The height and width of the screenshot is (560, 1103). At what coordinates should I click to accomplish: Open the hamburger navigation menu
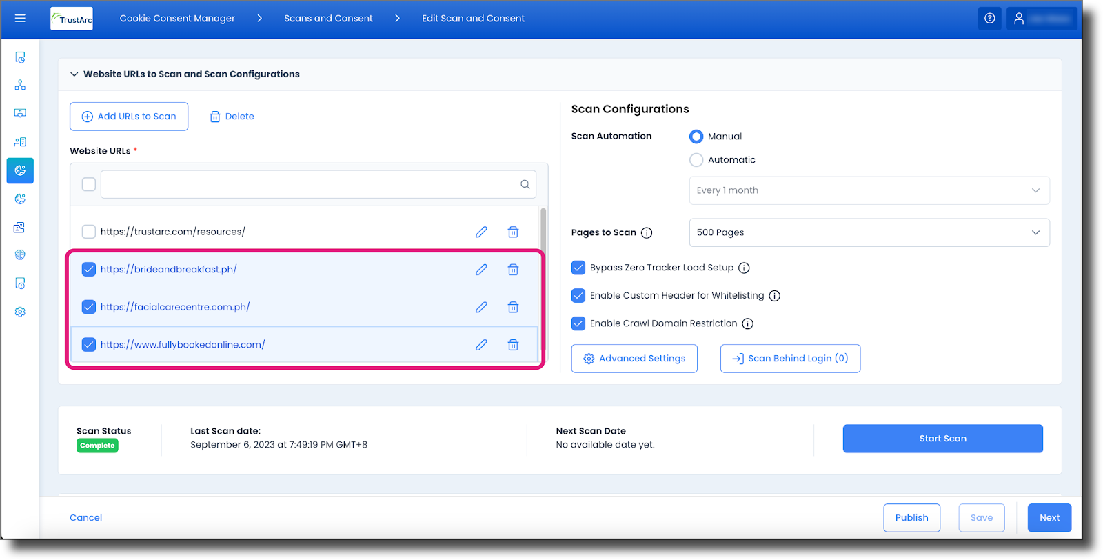click(20, 19)
